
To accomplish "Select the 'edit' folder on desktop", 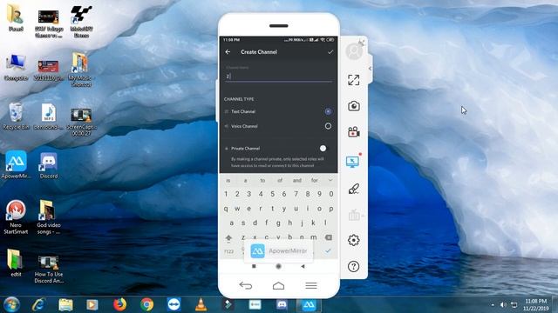I will click(x=16, y=263).
